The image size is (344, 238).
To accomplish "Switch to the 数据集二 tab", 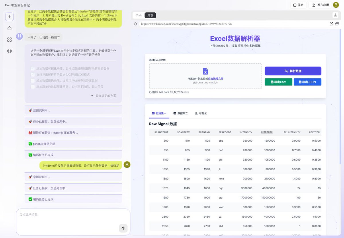I will 181,113.
